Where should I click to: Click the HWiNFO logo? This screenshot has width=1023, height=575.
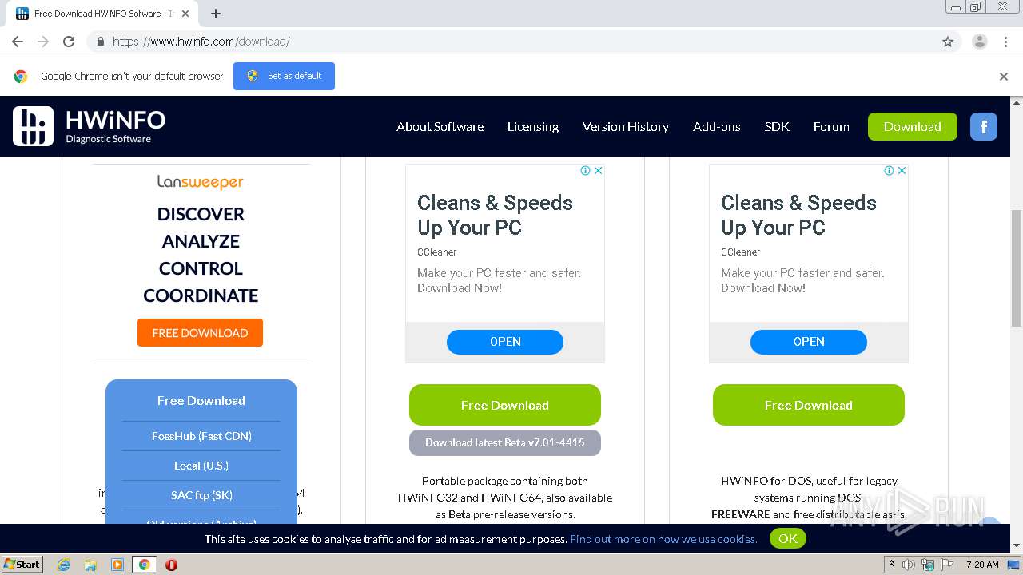(x=89, y=126)
